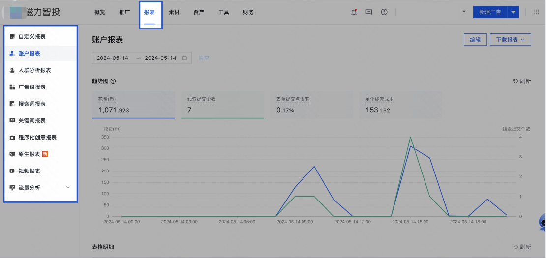Click the calendar icon in date range field
546x258 pixels.
click(185, 58)
